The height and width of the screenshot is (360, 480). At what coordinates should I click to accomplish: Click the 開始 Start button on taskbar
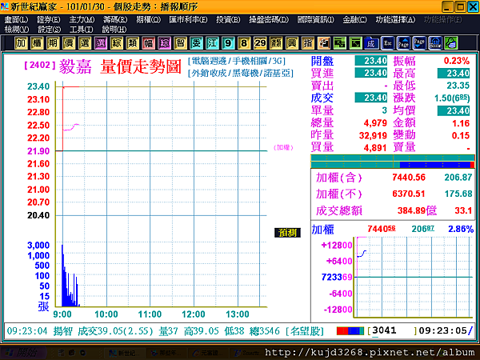tap(24, 353)
